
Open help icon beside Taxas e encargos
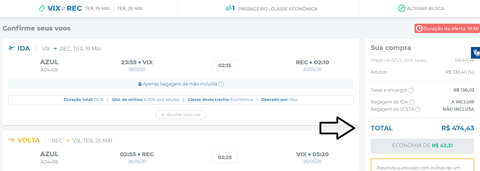click(411, 91)
